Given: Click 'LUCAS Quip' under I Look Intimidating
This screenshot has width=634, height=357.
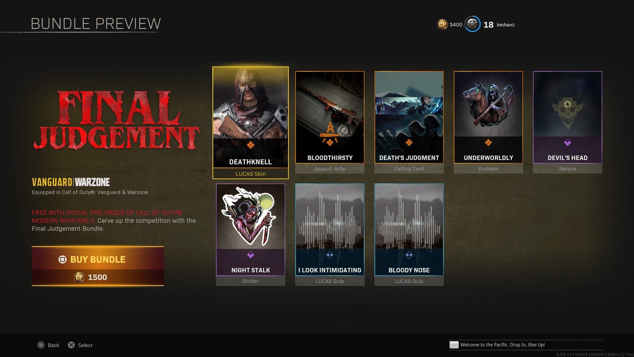Looking at the screenshot, I should tap(330, 281).
